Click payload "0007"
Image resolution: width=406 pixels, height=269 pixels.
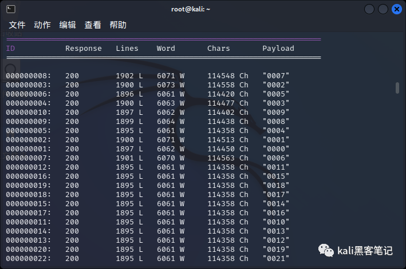point(276,75)
